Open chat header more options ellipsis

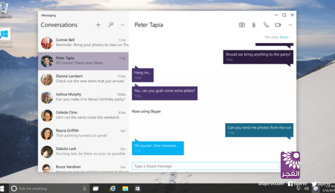coord(290,25)
